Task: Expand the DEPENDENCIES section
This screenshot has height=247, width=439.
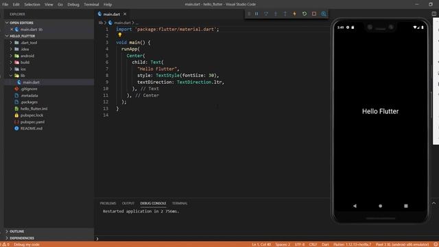Action: click(x=7, y=238)
